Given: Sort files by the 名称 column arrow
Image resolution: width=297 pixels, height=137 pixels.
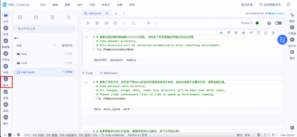Looking at the screenshot, I should (56, 45).
